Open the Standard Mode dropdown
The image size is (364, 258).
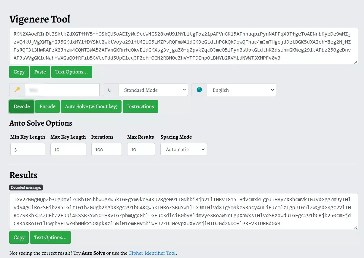tap(153, 90)
